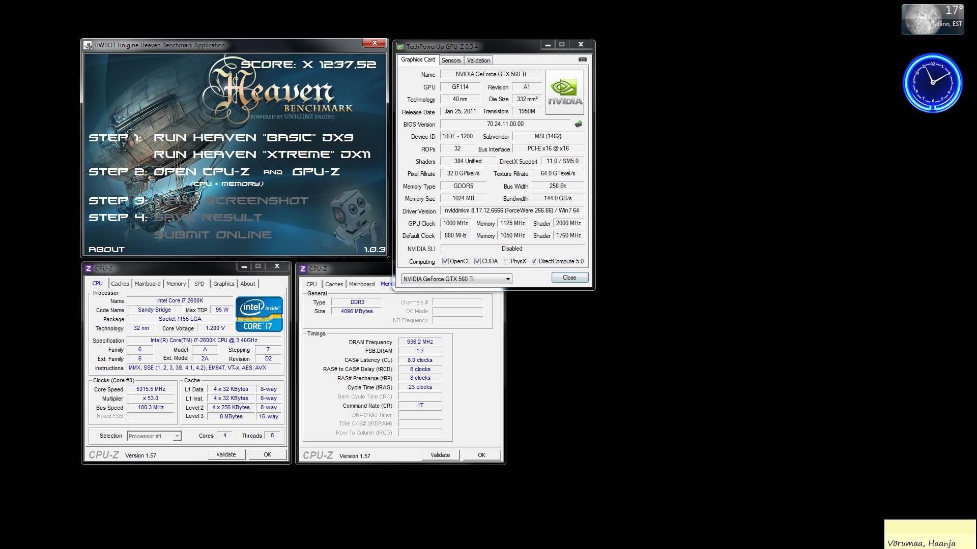
Task: Click the NVIDIA logo in GPU-Z
Action: [564, 93]
